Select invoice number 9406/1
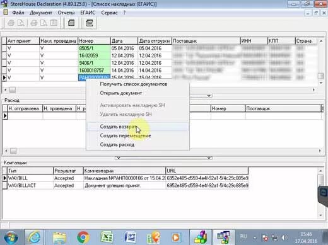 94,63
